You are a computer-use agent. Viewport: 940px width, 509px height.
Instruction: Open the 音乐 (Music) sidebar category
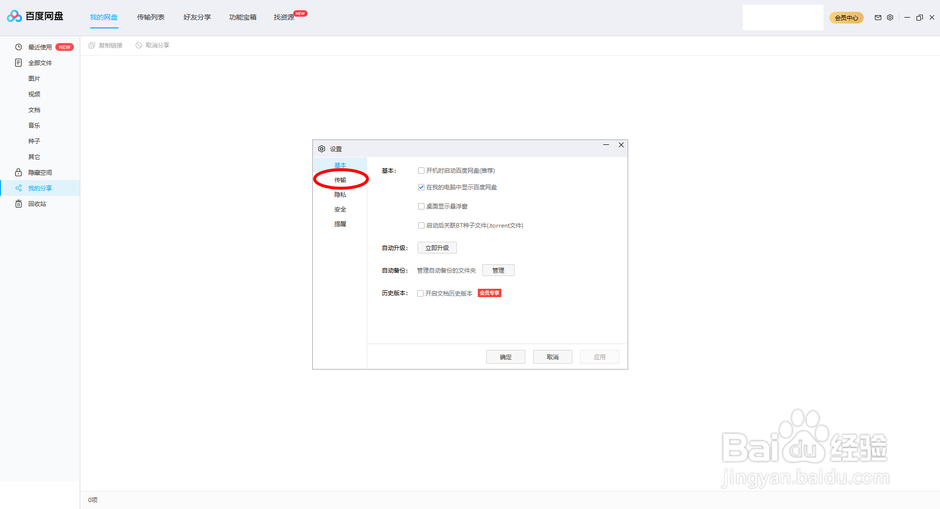[34, 125]
